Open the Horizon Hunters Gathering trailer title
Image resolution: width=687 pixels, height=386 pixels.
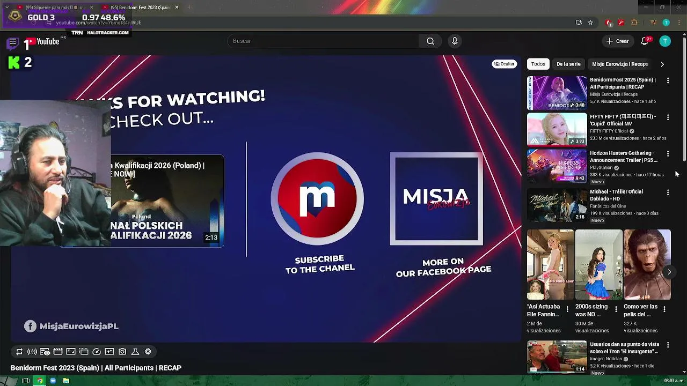point(623,157)
